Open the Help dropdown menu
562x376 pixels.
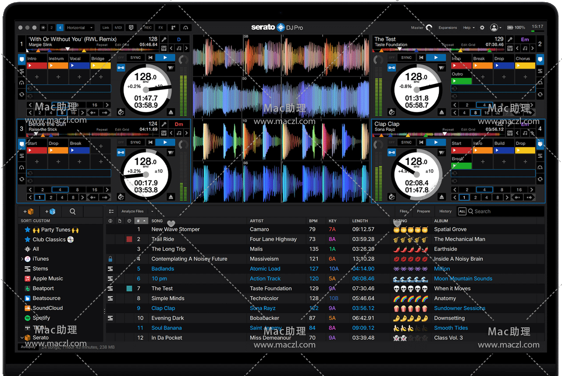469,28
